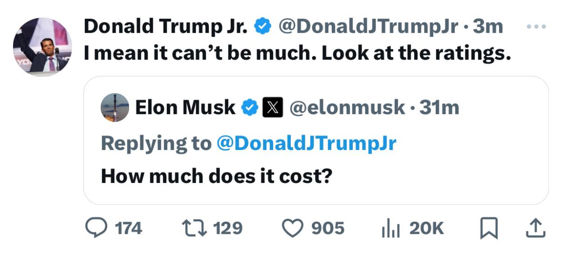Click the @elonmusk handle
This screenshot has height=258, width=562.
click(x=347, y=108)
